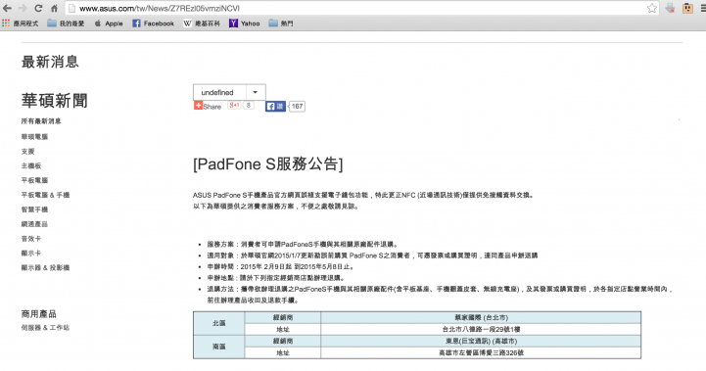Bookmark this page with the star icon
The height and width of the screenshot is (371, 706).
651,8
